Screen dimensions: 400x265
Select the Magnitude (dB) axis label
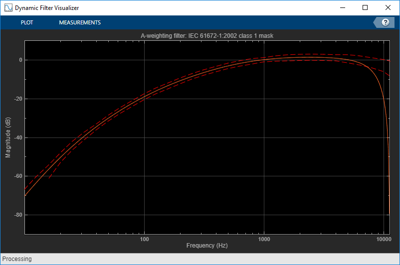[x=8, y=137]
